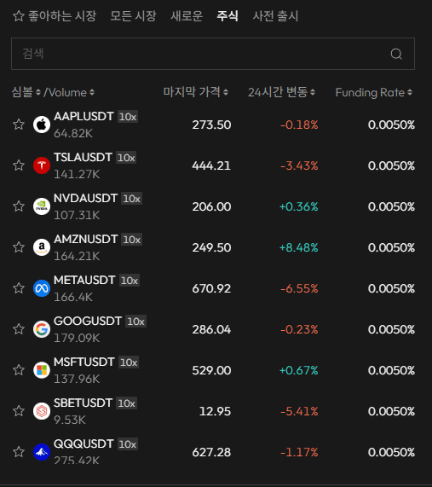Screen dimensions: 432x487
Task: Favorite METAUSDT with its star icon
Action: [x=19, y=288]
